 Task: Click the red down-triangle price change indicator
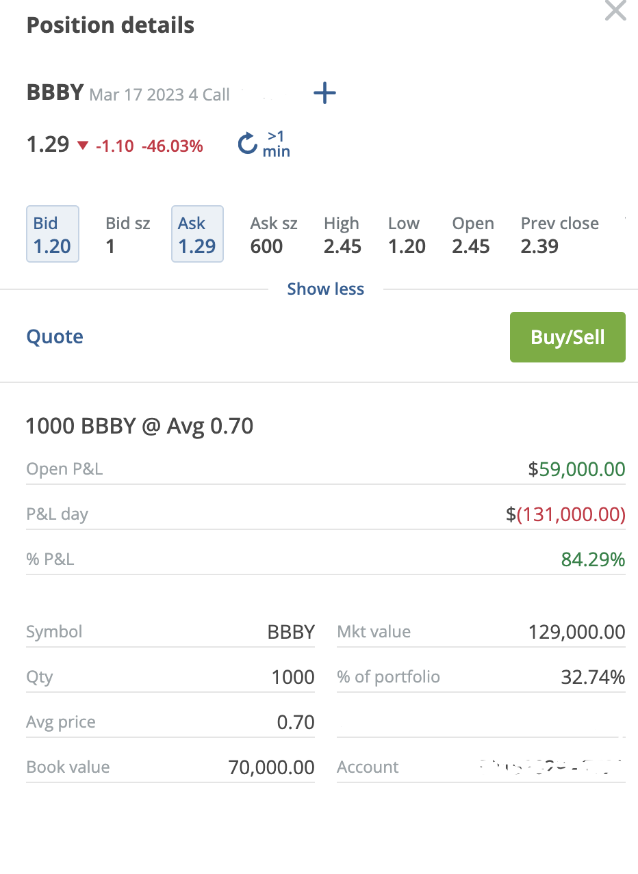tap(83, 146)
